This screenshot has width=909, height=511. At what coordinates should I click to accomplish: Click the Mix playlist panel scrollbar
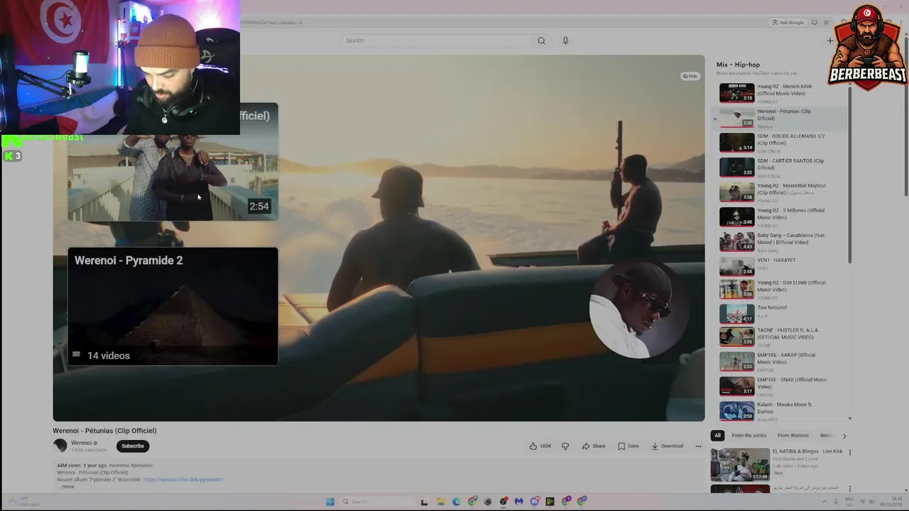point(850,175)
